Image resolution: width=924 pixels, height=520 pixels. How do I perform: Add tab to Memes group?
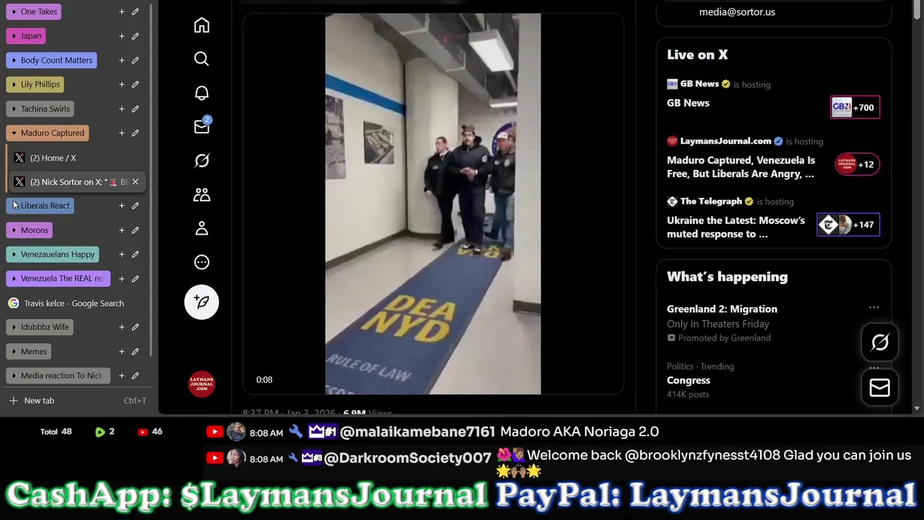(x=121, y=351)
